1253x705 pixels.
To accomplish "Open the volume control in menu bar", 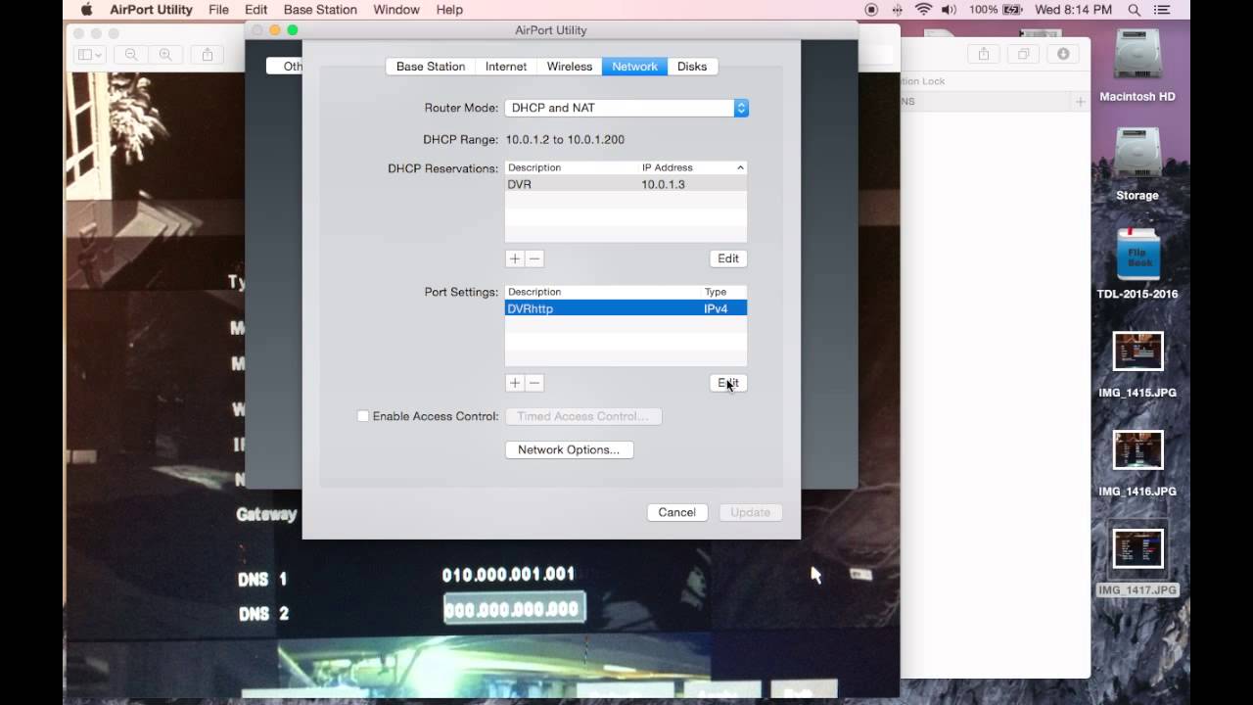I will tap(949, 10).
